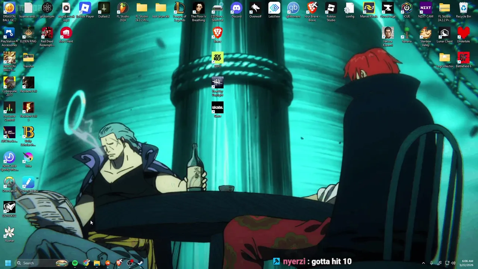
Task: Launch Discord from the desktop
Action: [236, 10]
